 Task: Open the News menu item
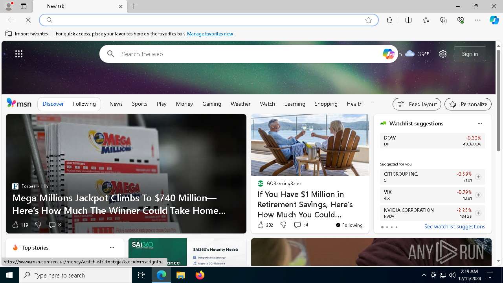[116, 104]
